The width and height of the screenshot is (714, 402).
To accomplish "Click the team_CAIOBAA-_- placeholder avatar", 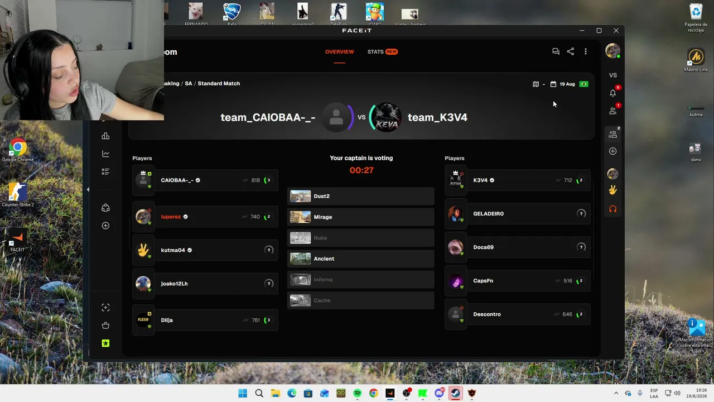I will (x=336, y=117).
